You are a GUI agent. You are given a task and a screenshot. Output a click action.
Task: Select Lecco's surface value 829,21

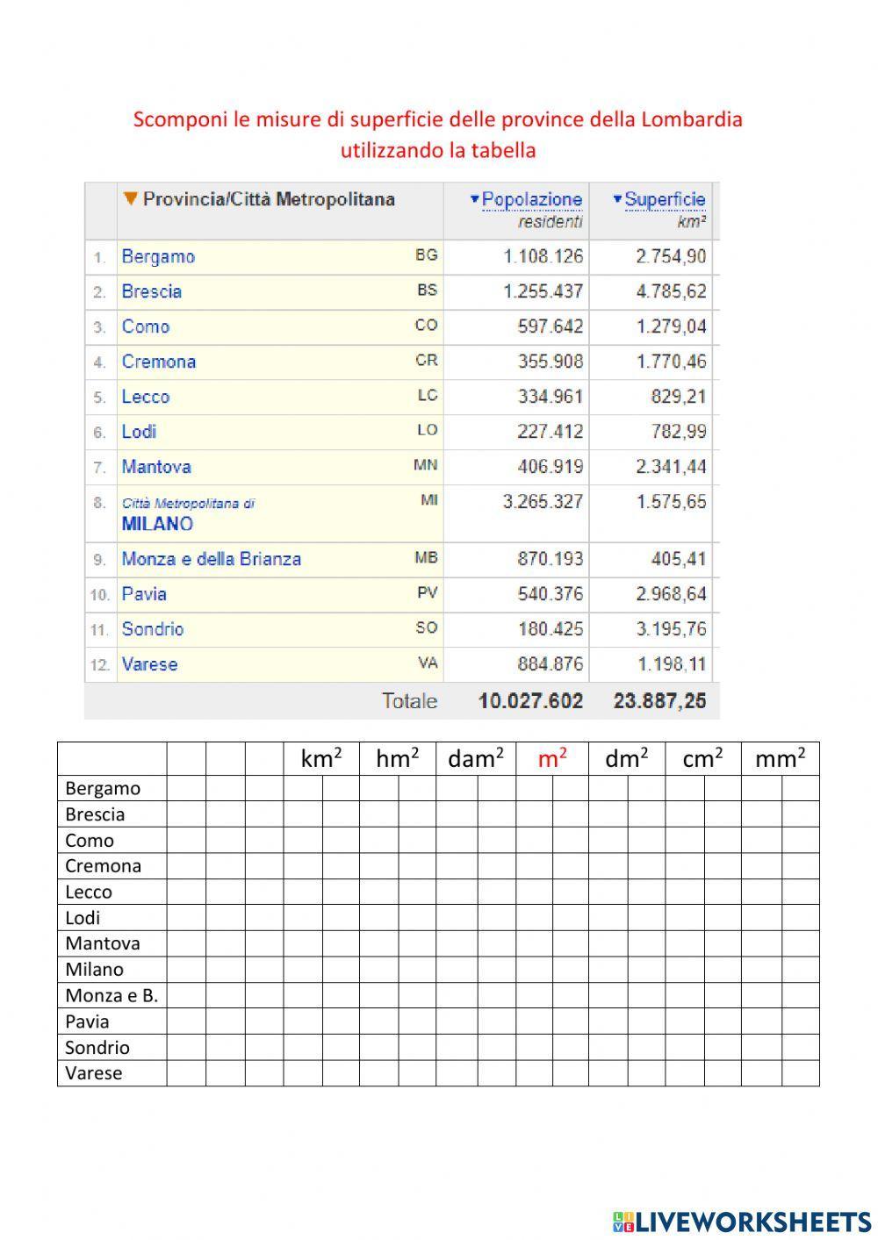[x=679, y=397]
